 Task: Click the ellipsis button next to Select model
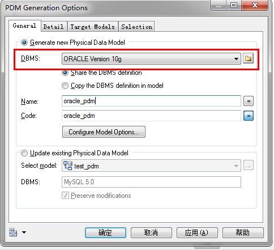pyautogui.click(x=249, y=166)
